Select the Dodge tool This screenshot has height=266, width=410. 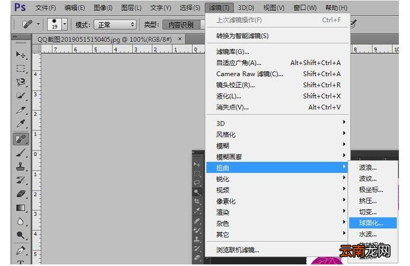point(21,235)
